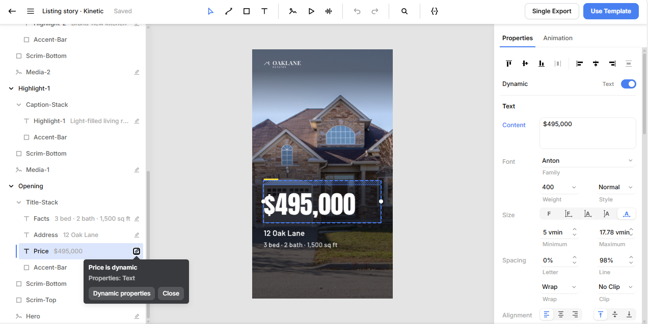
Task: Set vertical text alignment to top
Action: coord(601,315)
